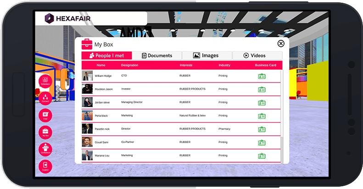This screenshot has height=189, width=363.
Task: Click the Designation column header
Action: click(129, 65)
